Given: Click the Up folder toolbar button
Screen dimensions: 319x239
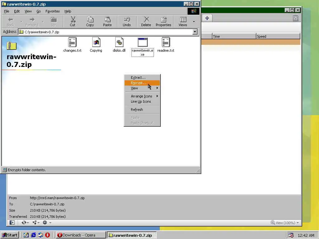Looking at the screenshot, I should (x=54, y=21).
